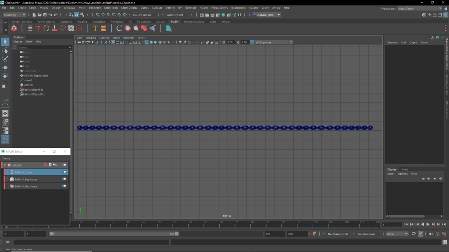Open the Mesh Tools menu
This screenshot has height=252, width=449.
point(111,8)
